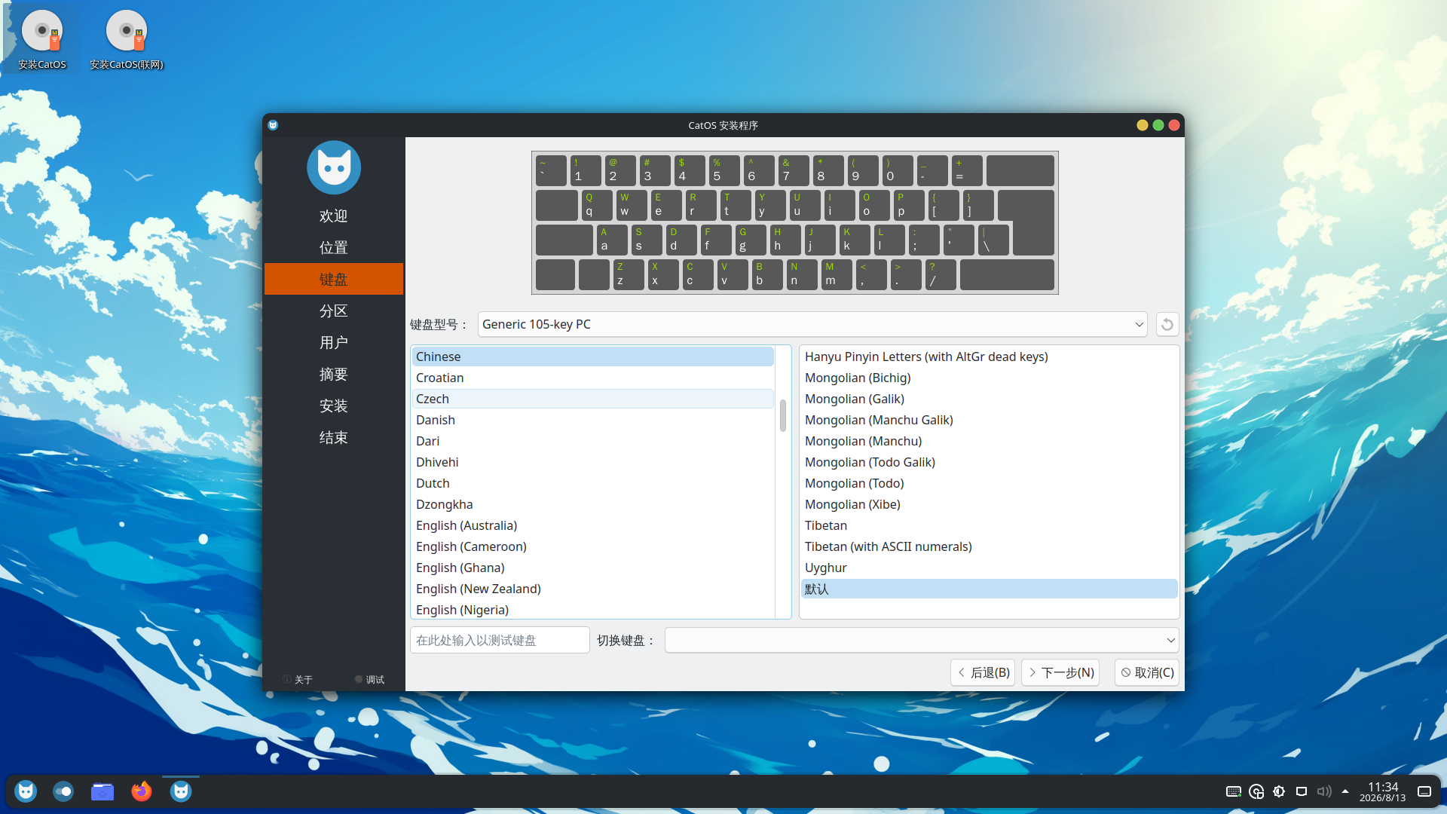Click the keyboard test input field
The image size is (1447, 814).
[x=500, y=640]
